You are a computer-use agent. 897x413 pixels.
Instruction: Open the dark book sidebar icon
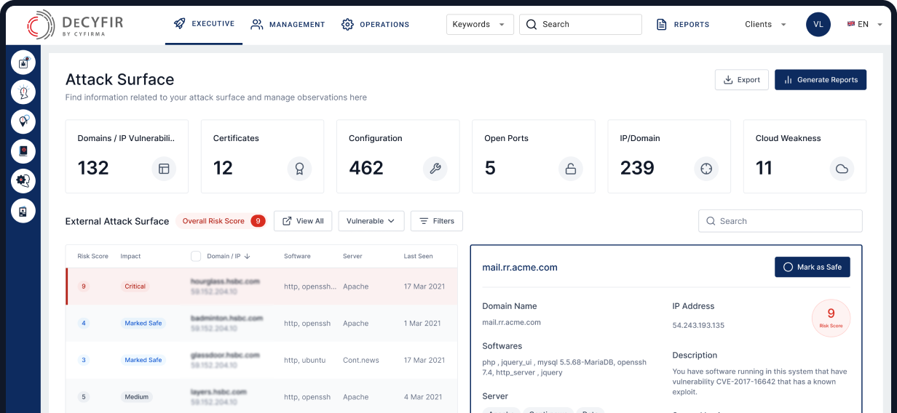pos(23,151)
